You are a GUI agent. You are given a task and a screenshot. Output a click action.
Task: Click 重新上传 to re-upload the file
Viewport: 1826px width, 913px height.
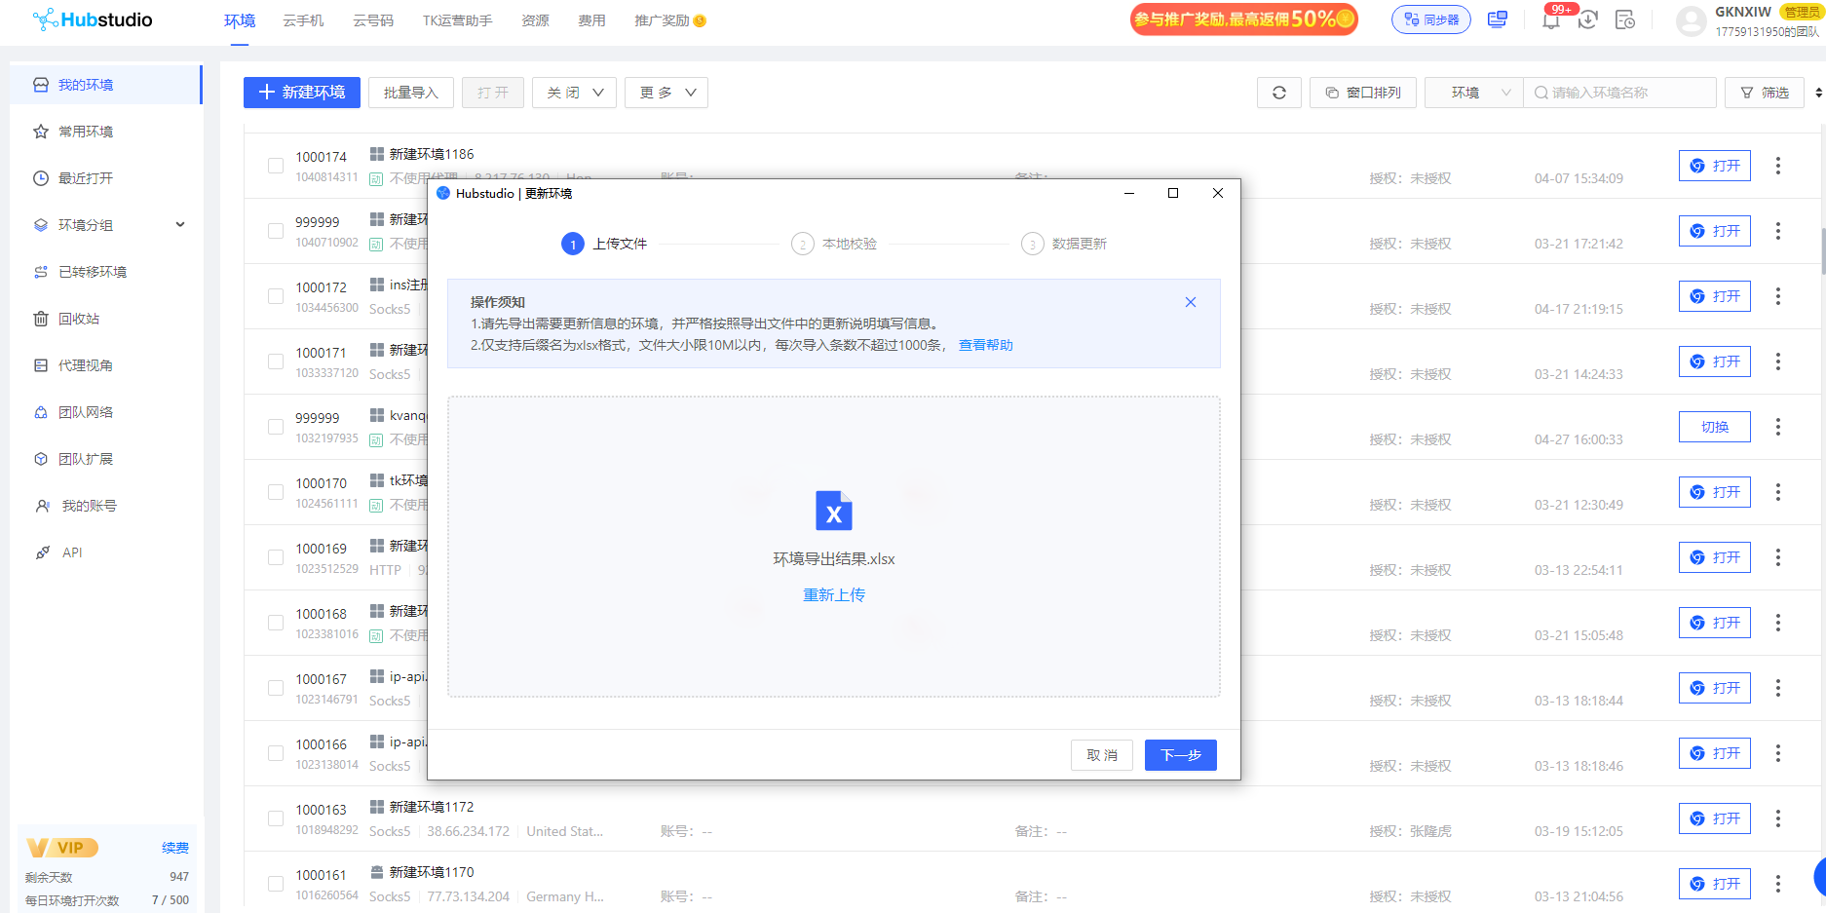point(833,594)
